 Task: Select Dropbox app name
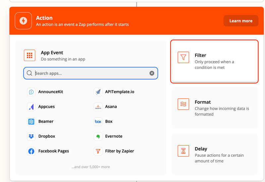tap(47, 136)
